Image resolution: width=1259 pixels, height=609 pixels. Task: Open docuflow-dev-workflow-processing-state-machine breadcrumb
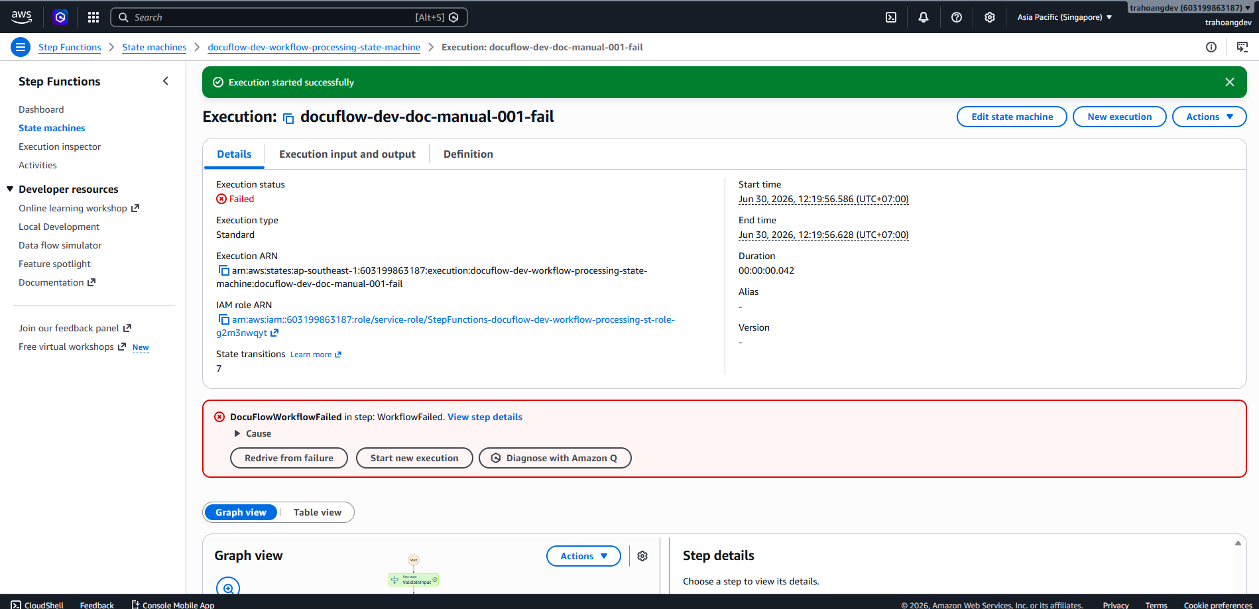314,47
